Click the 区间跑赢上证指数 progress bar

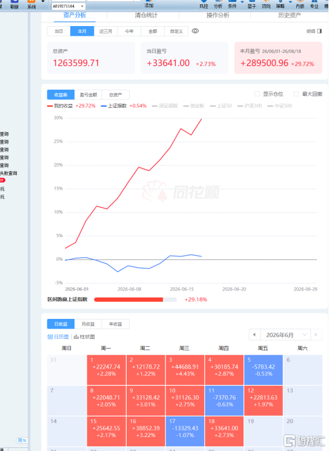(135, 299)
